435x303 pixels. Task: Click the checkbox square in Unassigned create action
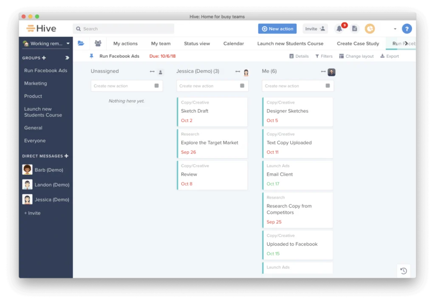click(156, 86)
